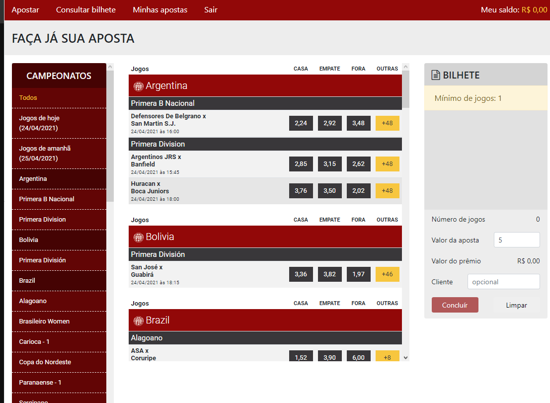The height and width of the screenshot is (403, 550).
Task: Click the globe icon beside Brazil
Action: tap(139, 321)
